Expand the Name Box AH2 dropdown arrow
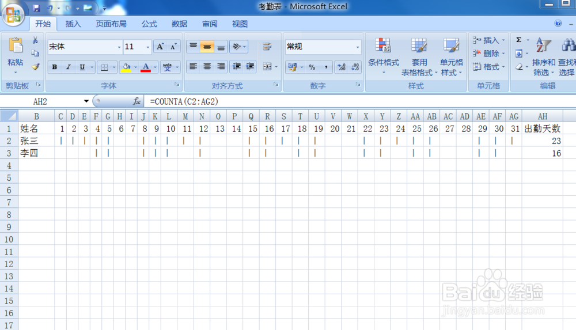Screen dimensions: 576x330 [86, 101]
